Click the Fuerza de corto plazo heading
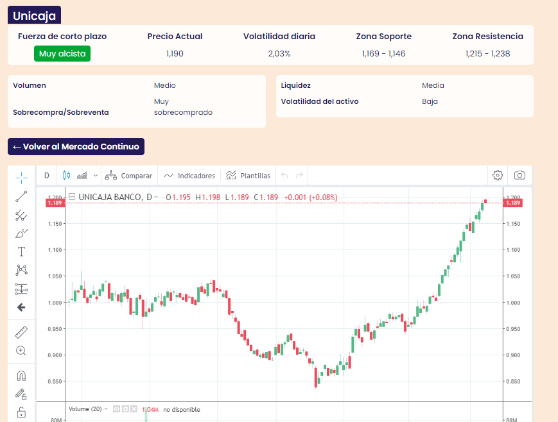Screen dimensions: 558x422 coord(62,37)
